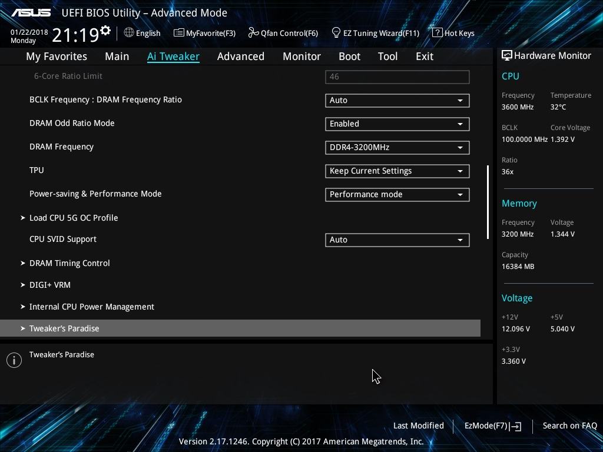Image resolution: width=603 pixels, height=452 pixels.
Task: Switch to EzMode(F7) label
Action: (x=486, y=426)
